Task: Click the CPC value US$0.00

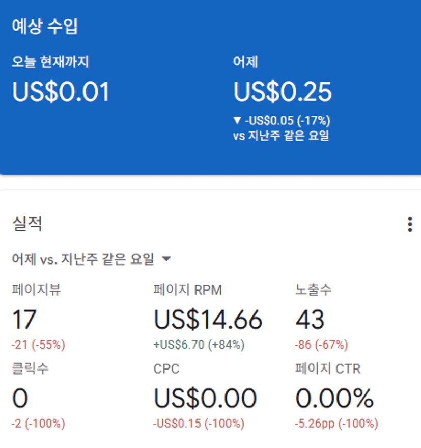Action: coord(205,399)
